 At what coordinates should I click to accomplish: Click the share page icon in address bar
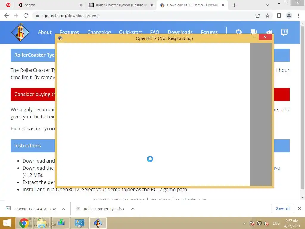258,16
